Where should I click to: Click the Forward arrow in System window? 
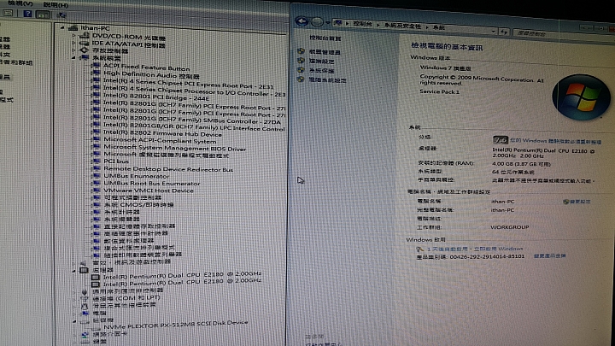[317, 22]
